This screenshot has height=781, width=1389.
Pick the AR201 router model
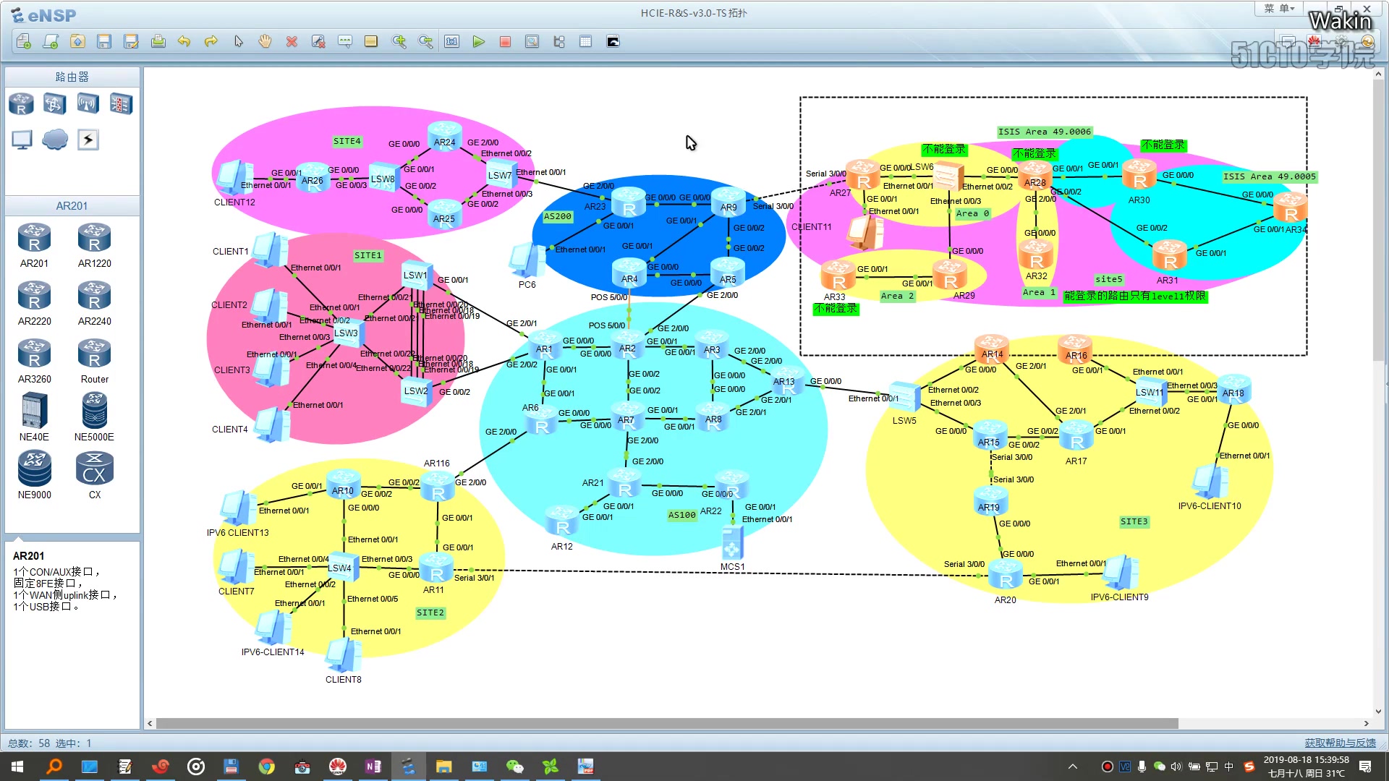point(34,246)
